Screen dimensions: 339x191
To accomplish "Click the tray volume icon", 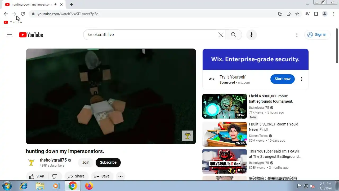I will pyautogui.click(x=313, y=186).
